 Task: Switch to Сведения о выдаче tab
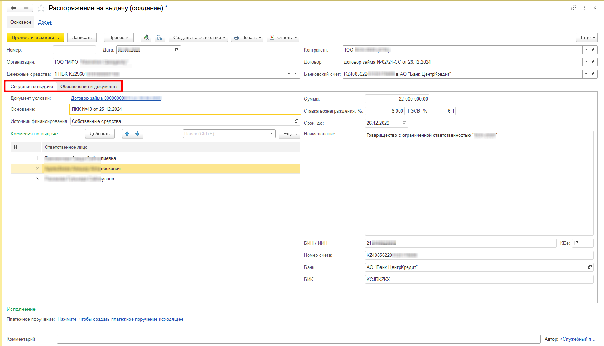click(x=32, y=86)
